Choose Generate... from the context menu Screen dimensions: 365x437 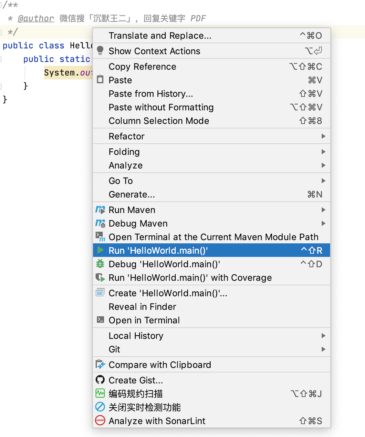[x=212, y=194]
